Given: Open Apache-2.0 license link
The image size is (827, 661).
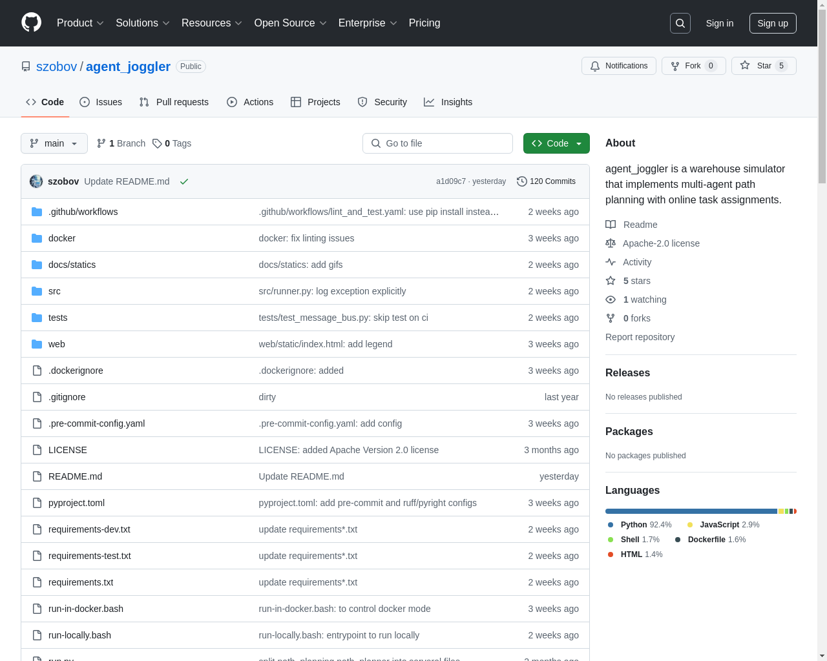Looking at the screenshot, I should point(653,243).
